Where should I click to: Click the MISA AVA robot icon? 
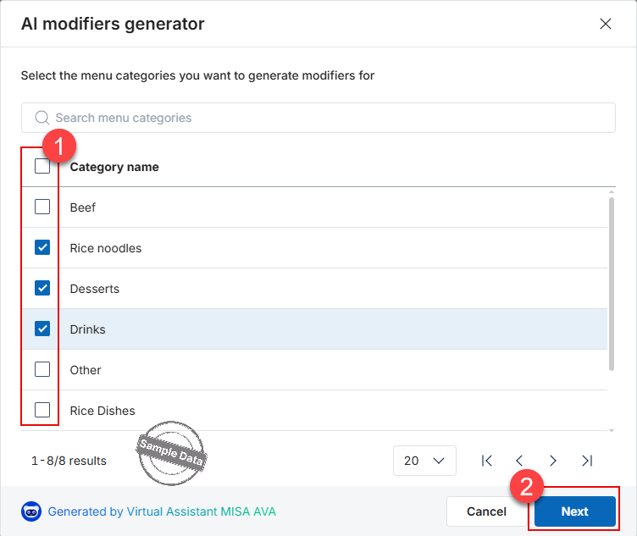31,511
